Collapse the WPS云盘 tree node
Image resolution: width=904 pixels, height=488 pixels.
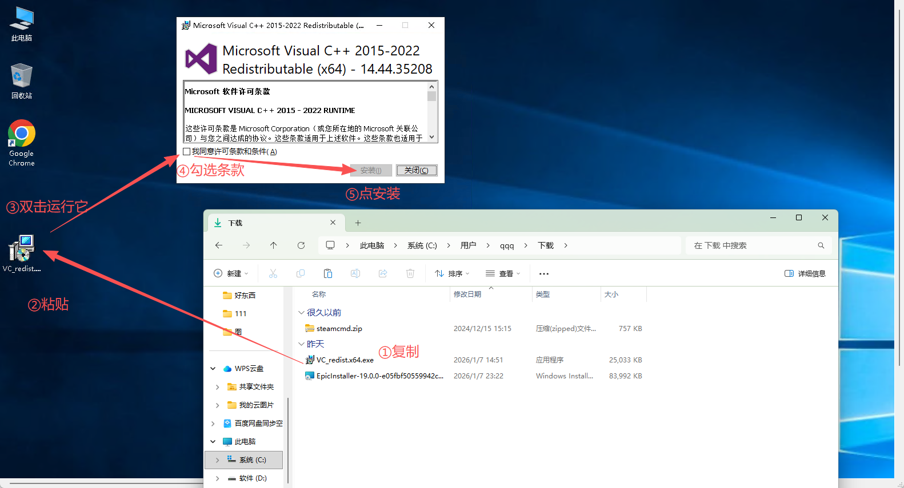point(213,369)
